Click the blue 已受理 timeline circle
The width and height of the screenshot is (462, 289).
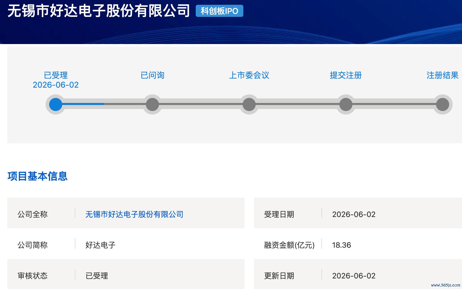pyautogui.click(x=56, y=104)
